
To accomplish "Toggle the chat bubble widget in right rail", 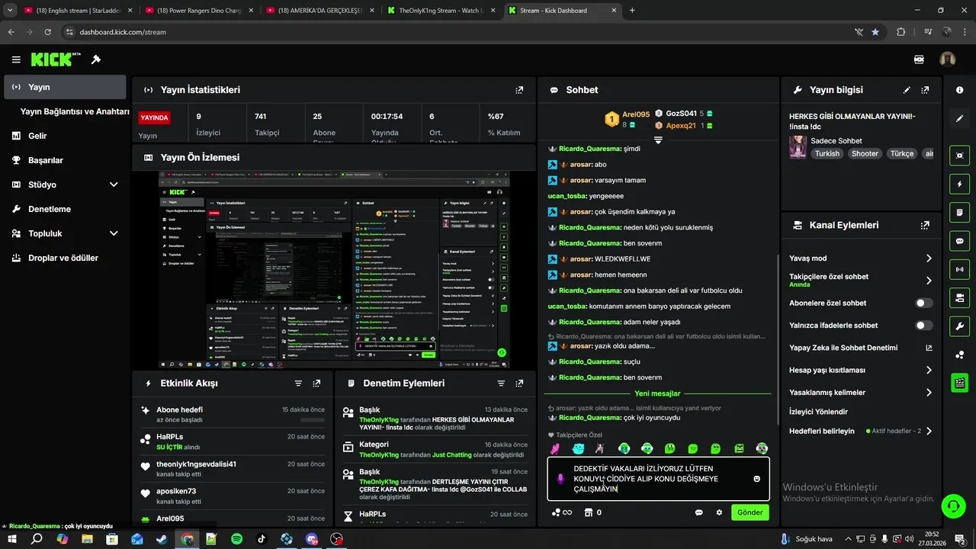I will (x=959, y=241).
